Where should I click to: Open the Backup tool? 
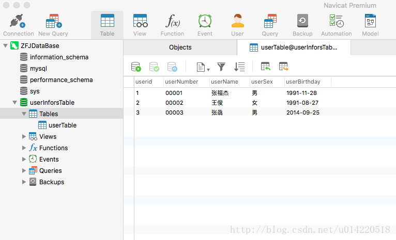302,25
